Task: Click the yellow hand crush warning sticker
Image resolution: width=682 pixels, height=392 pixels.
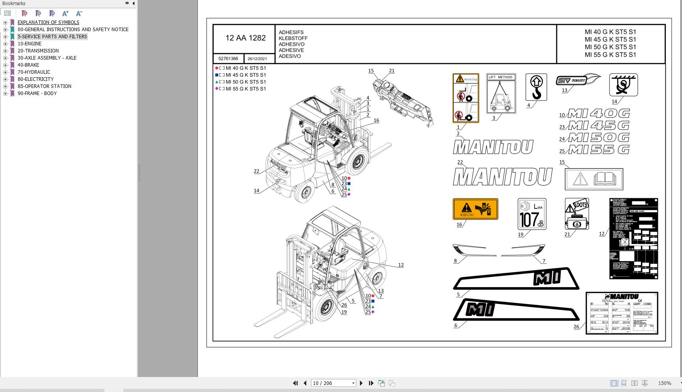Action: pyautogui.click(x=475, y=209)
